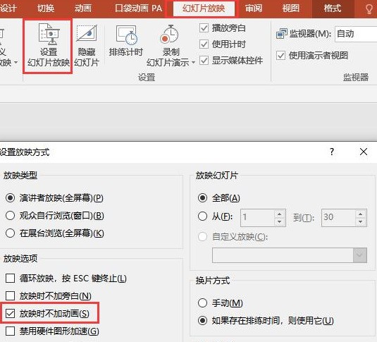Switch to the 审阅 tab

[x=254, y=8]
